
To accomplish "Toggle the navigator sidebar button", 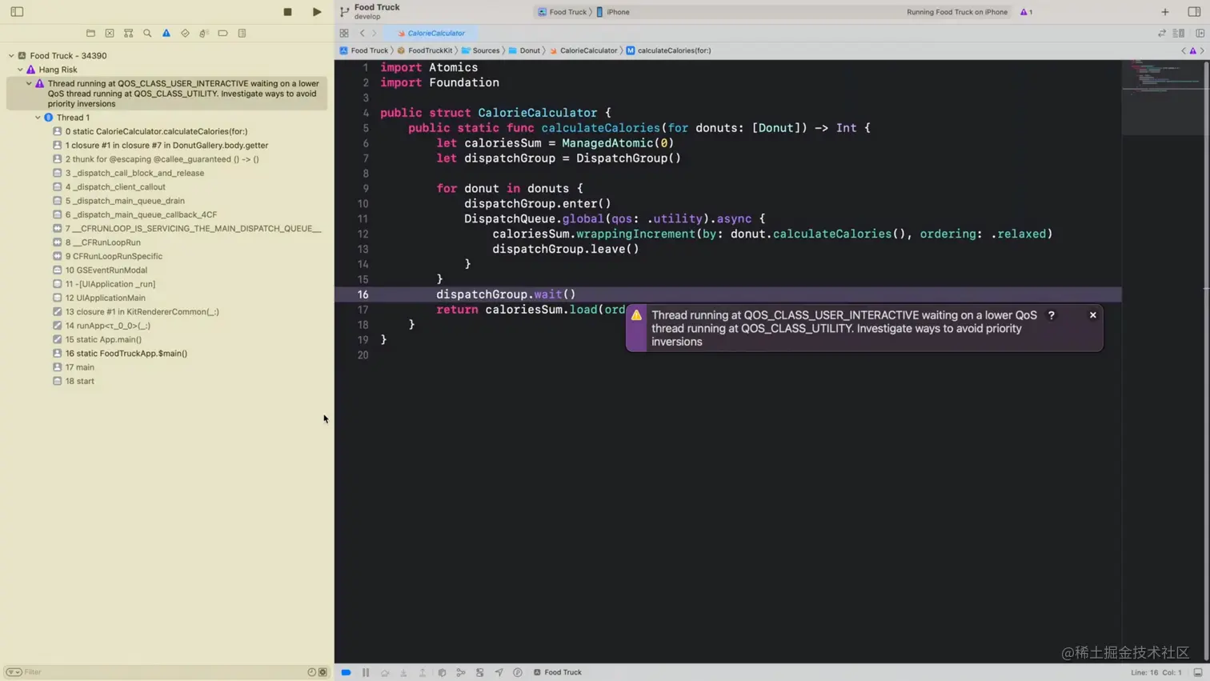I will 17,12.
